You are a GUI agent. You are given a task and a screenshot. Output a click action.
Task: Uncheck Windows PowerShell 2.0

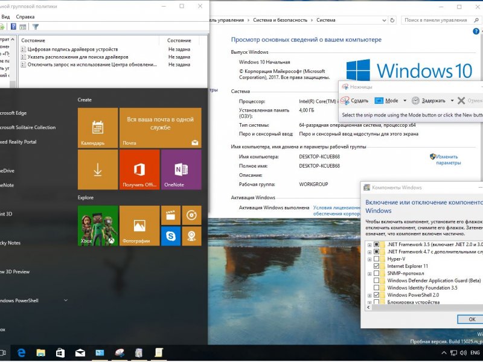pos(376,295)
